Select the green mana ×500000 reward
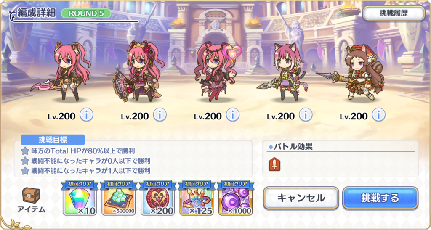The width and height of the screenshot is (431, 230). tap(118, 198)
